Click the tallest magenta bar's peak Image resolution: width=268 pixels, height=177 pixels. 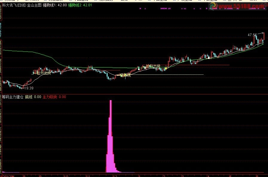click(111, 101)
